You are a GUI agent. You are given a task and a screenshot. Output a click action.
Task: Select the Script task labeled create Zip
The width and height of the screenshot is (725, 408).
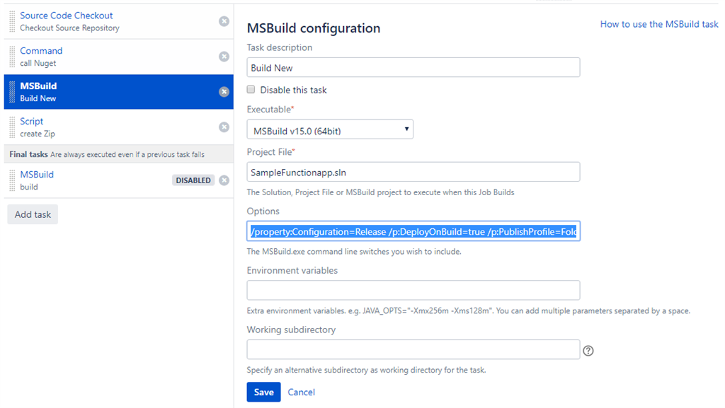[106, 127]
